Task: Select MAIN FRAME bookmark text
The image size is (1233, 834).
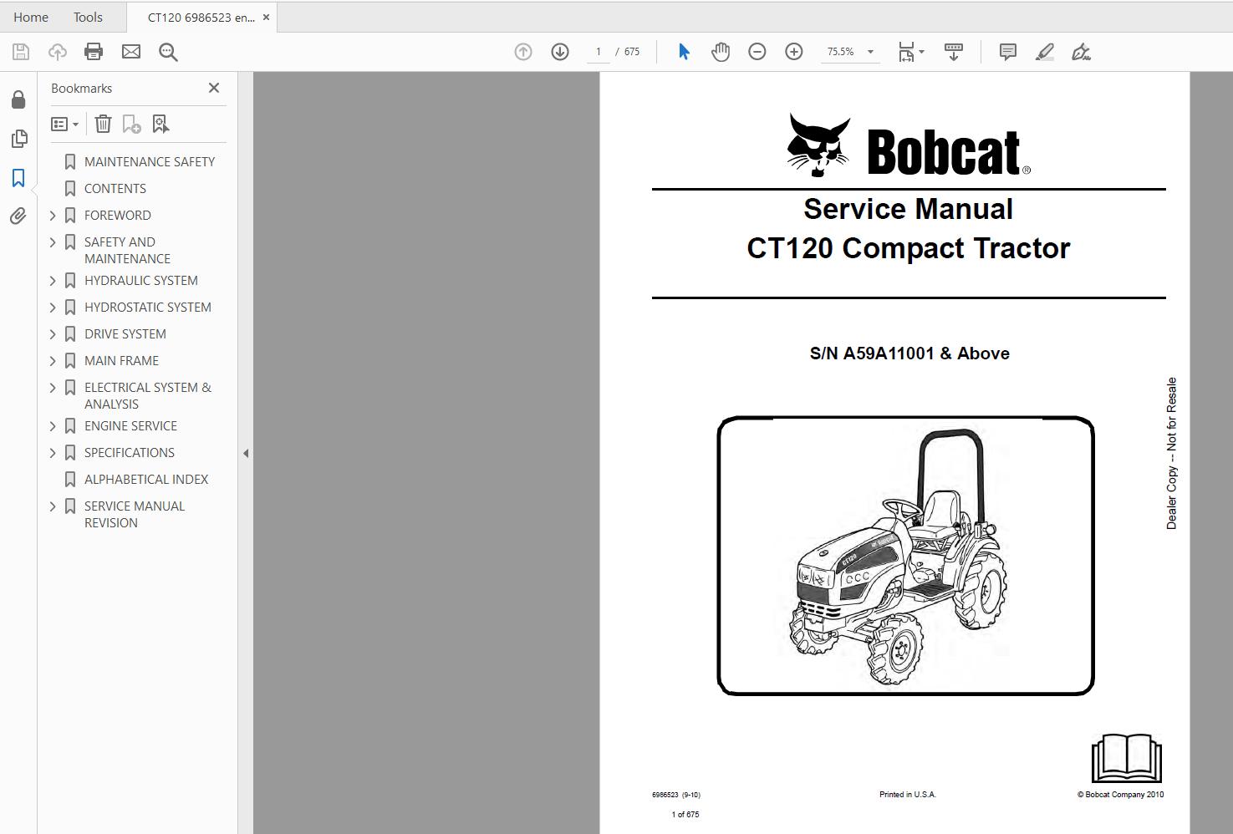Action: pyautogui.click(x=121, y=361)
